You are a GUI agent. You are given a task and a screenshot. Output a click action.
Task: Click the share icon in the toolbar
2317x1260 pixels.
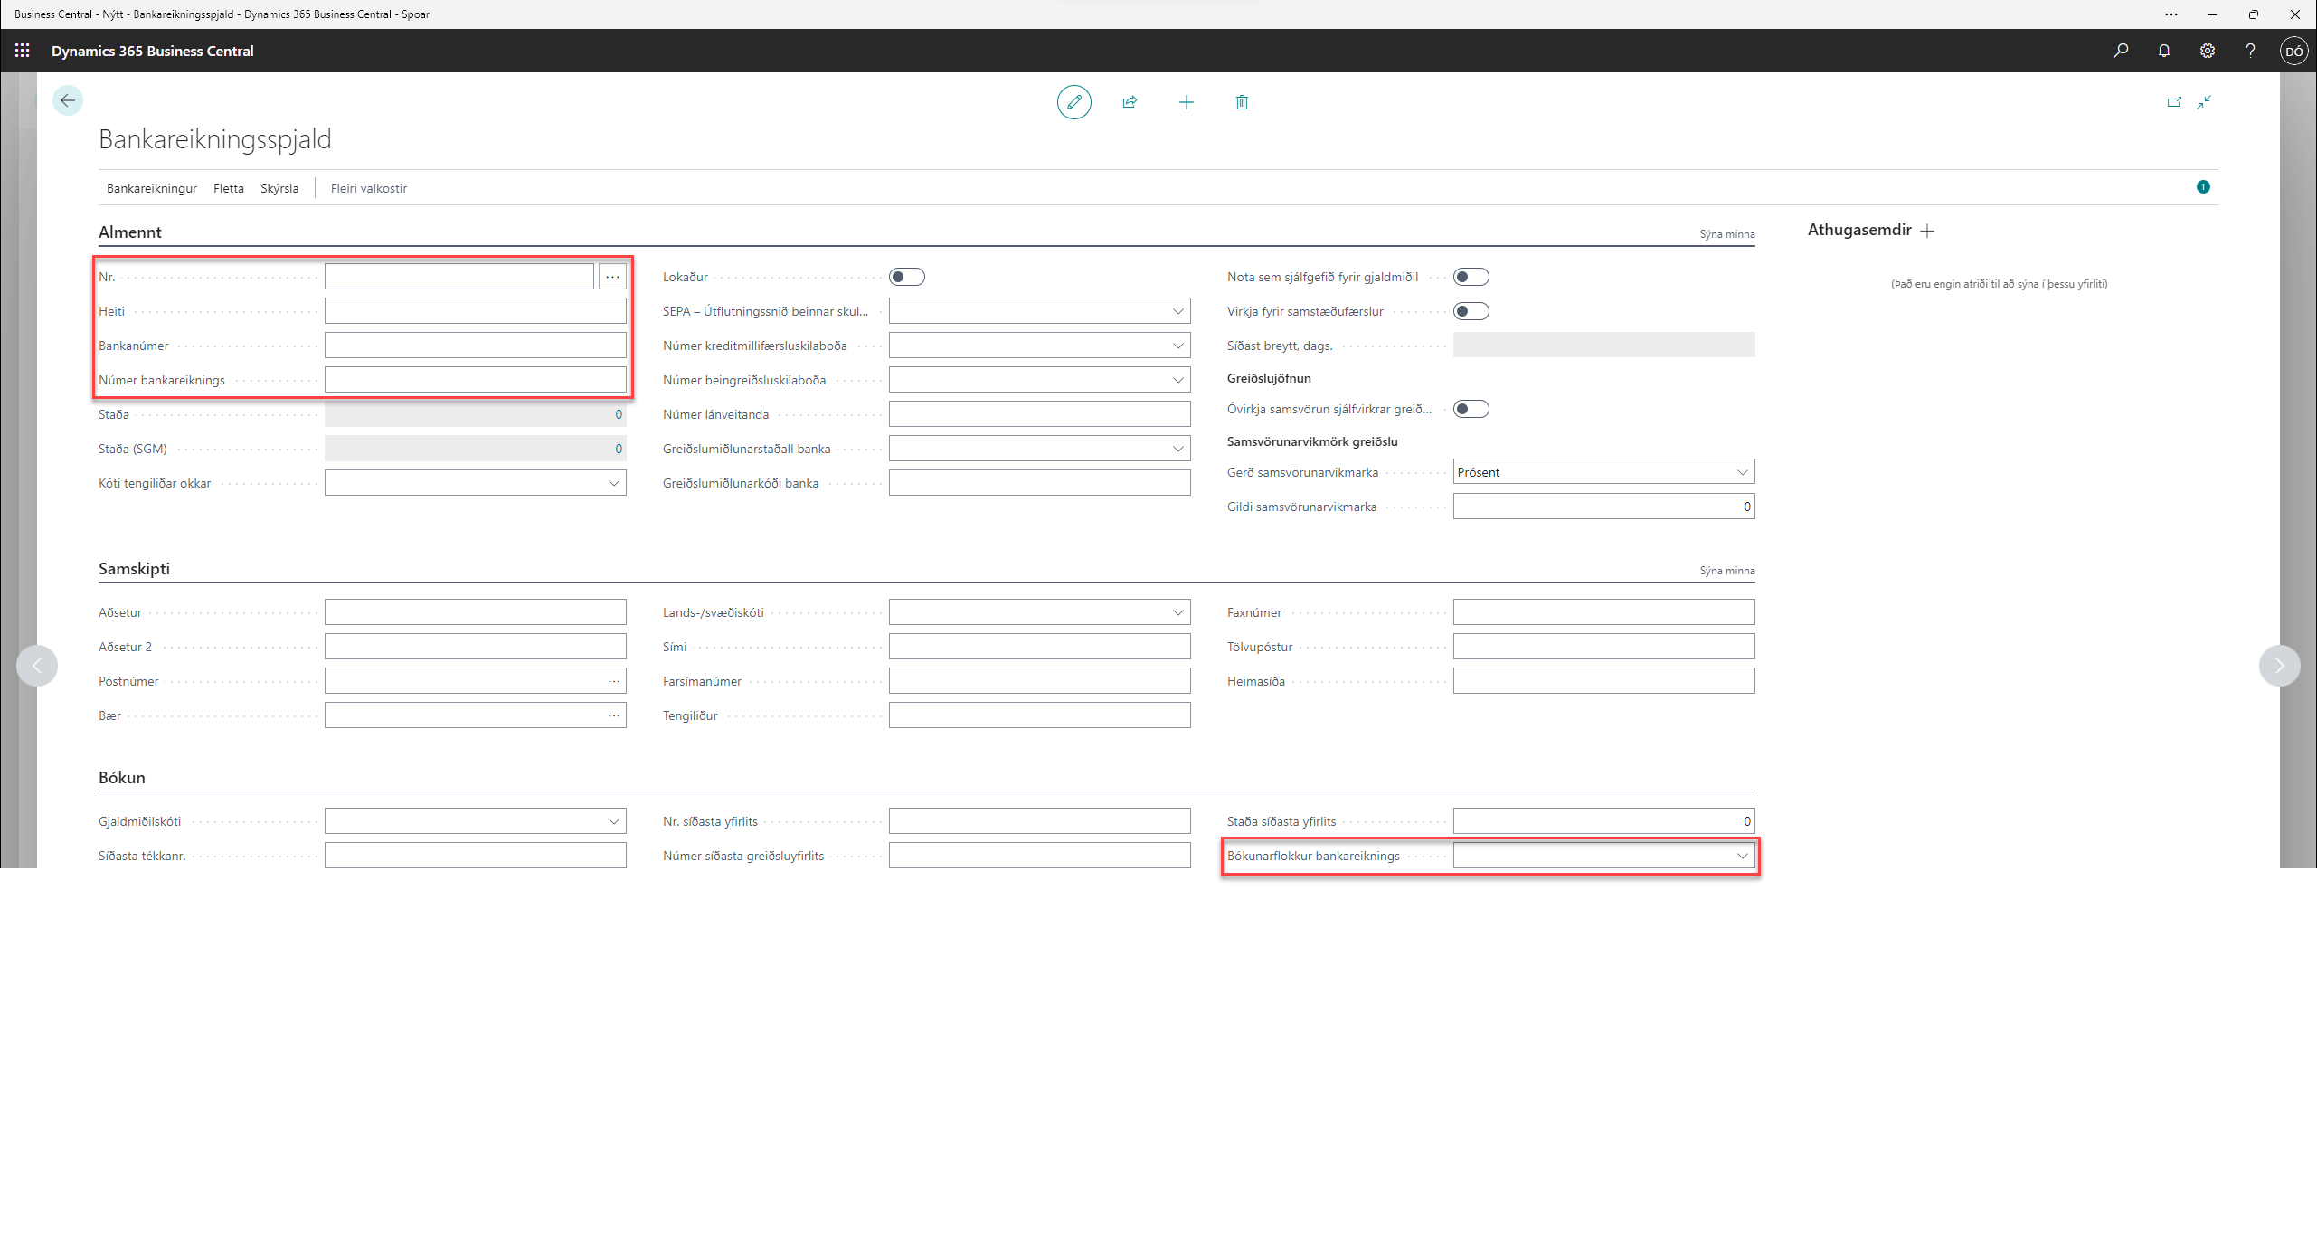1130,102
